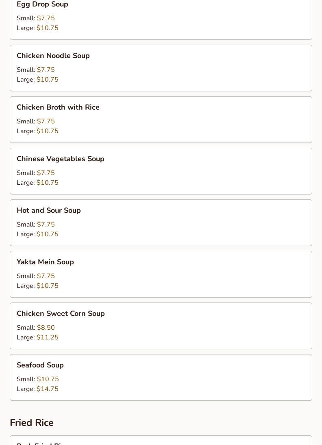Click the Chicken Noodle Soup item title
Image resolution: width=322 pixels, height=445 pixels.
(x=53, y=56)
